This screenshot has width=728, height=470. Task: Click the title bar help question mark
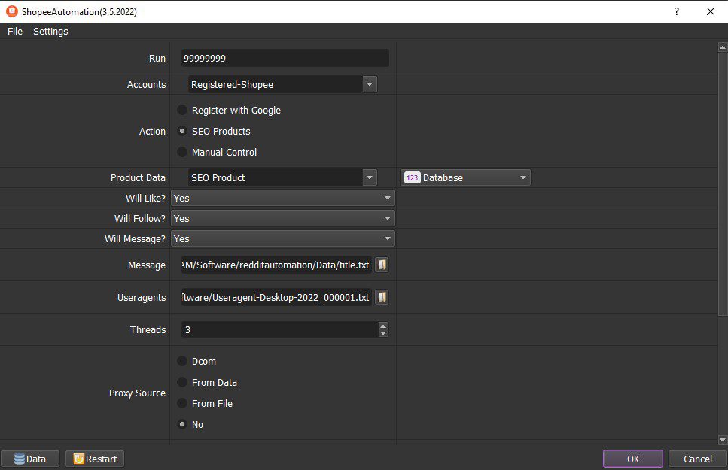tap(677, 11)
